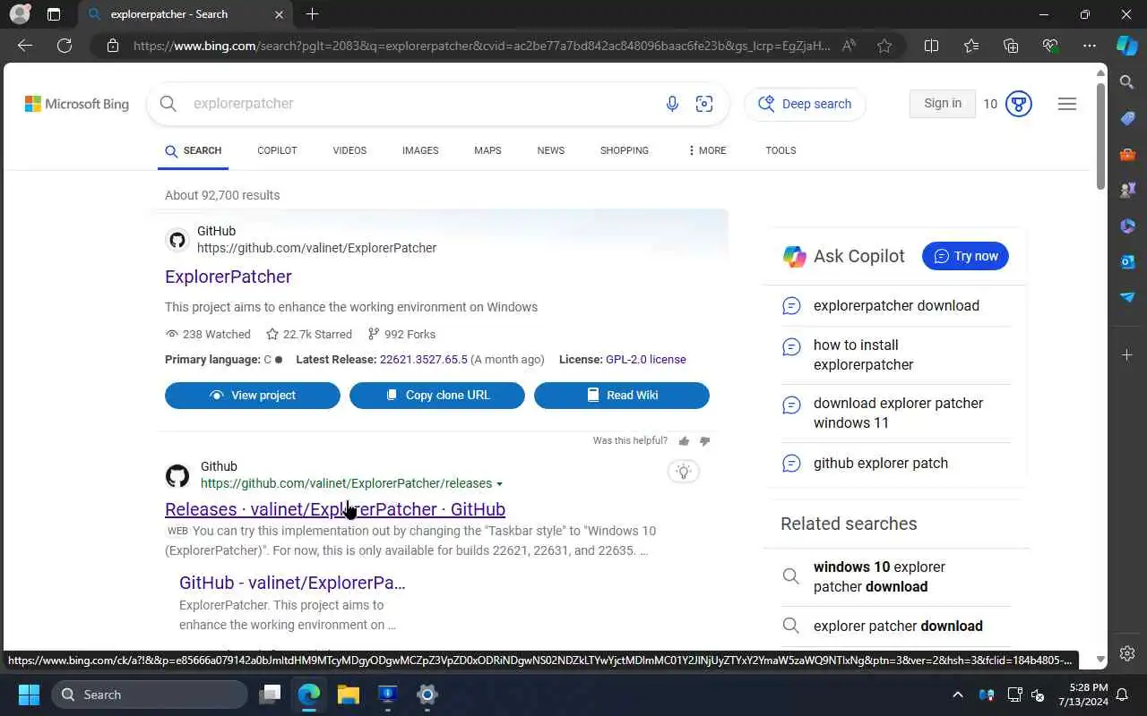Launch Deep search
The height and width of the screenshot is (716, 1147).
(805, 104)
